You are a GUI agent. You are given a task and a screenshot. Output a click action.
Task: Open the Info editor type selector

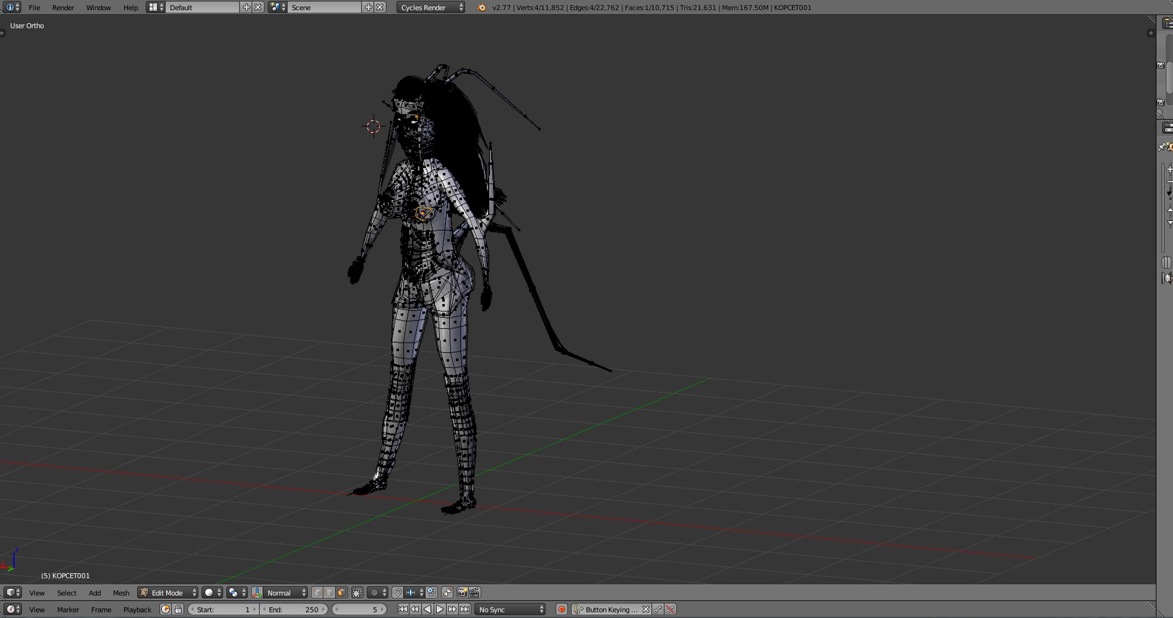12,7
